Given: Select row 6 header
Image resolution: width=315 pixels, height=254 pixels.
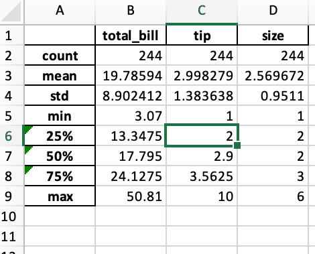Looking at the screenshot, I should coord(11,136).
